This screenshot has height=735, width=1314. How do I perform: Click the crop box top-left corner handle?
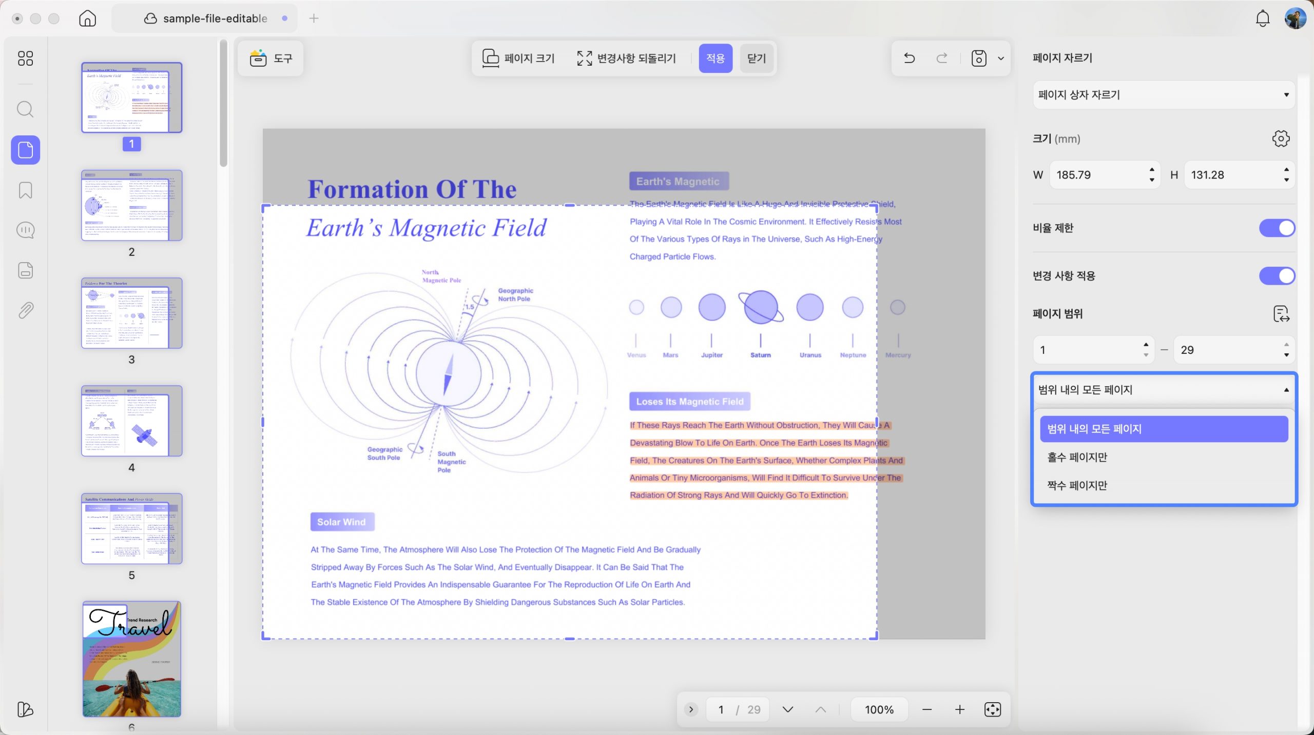click(x=266, y=208)
